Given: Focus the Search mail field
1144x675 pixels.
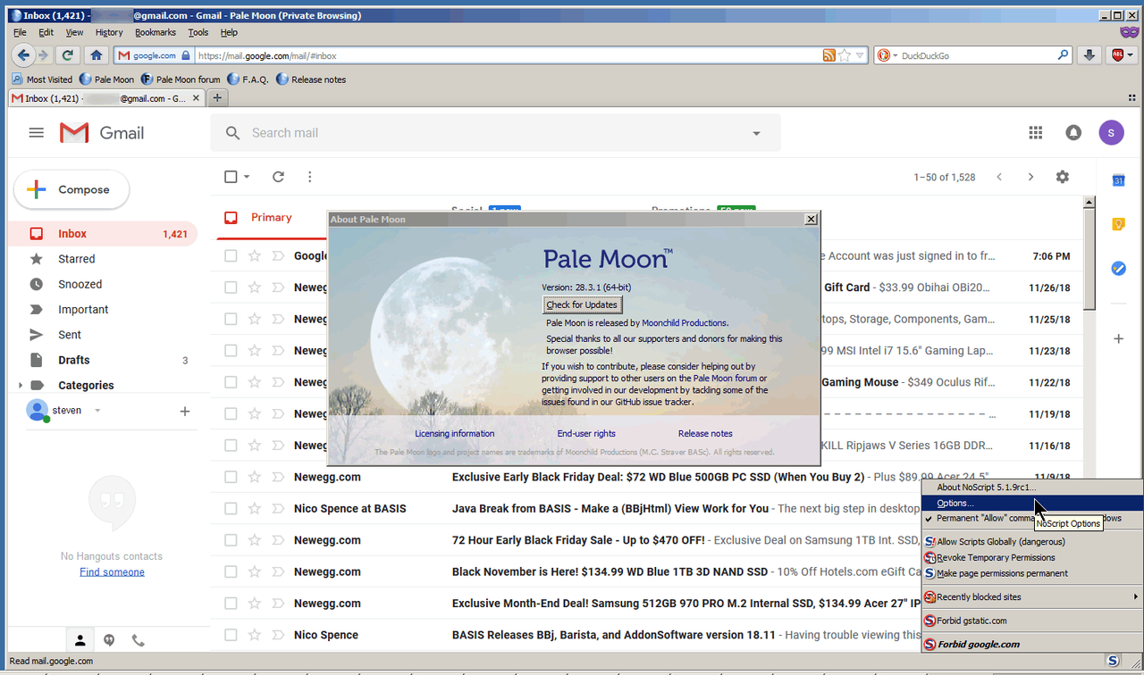Looking at the screenshot, I should point(496,133).
